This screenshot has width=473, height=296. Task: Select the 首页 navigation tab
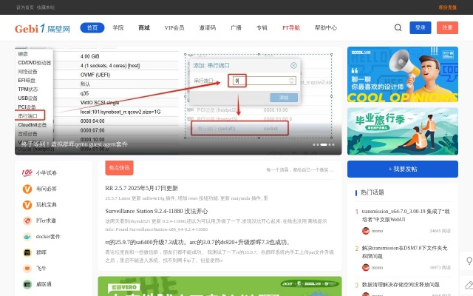pyautogui.click(x=92, y=28)
